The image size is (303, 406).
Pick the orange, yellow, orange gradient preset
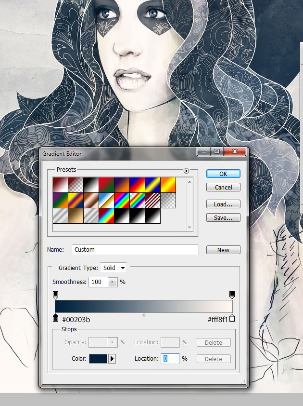point(168,185)
